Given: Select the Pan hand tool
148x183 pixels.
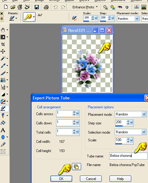Looking at the screenshot, I should point(3,30).
